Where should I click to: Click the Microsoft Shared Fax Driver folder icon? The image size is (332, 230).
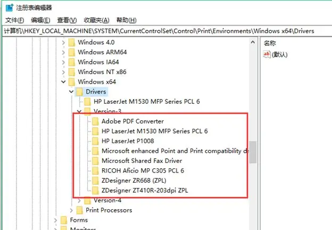(95, 161)
